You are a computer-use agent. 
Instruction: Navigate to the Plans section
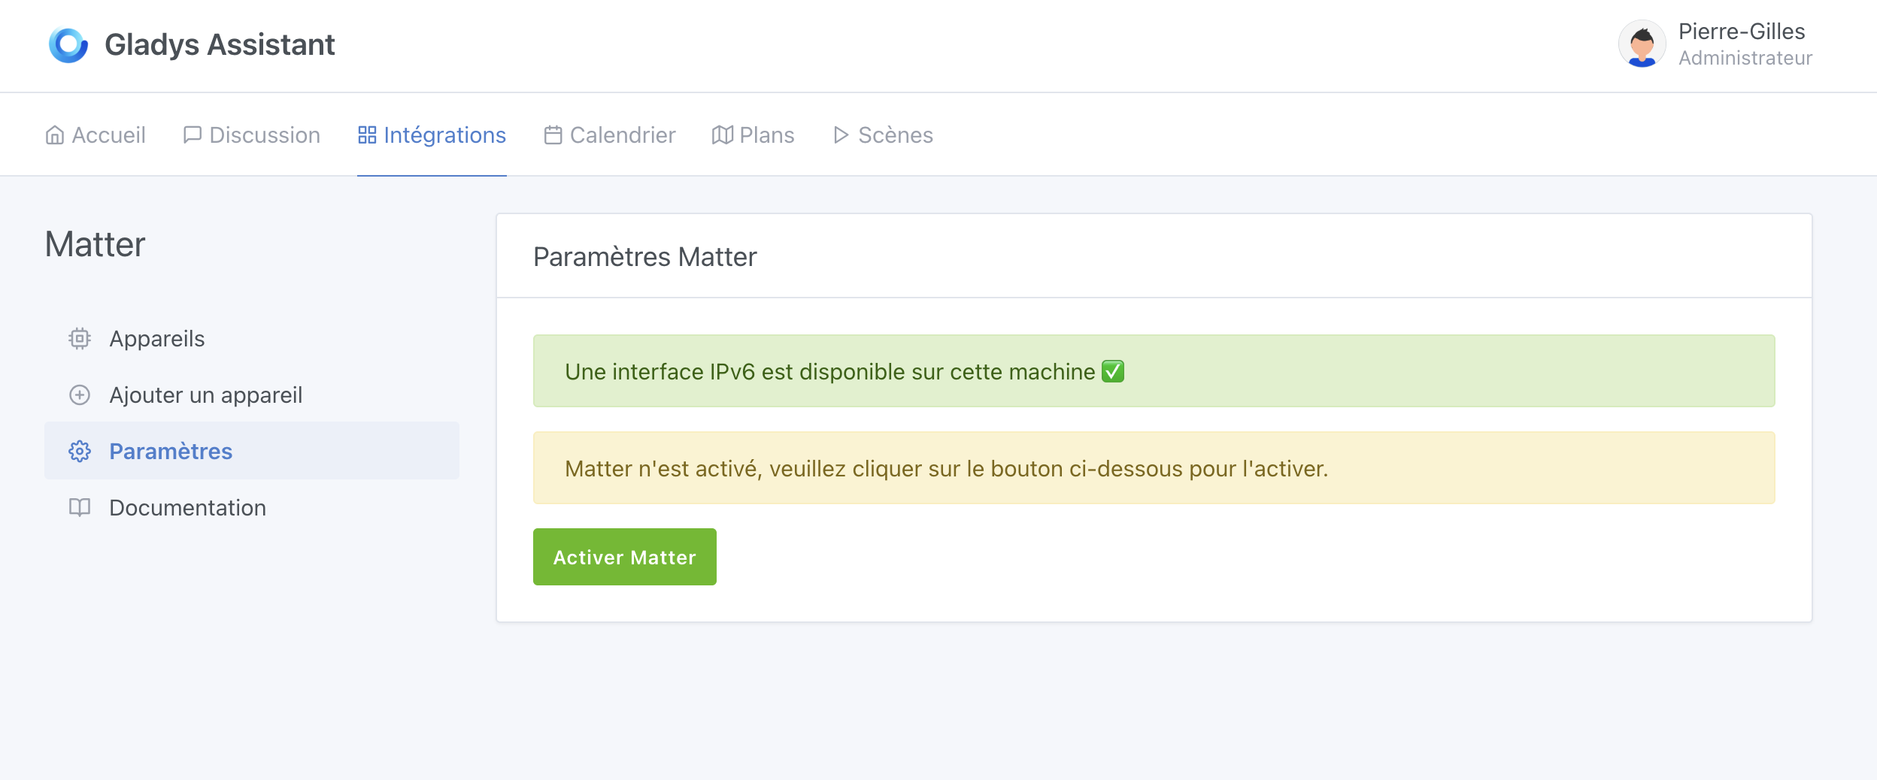pos(766,135)
